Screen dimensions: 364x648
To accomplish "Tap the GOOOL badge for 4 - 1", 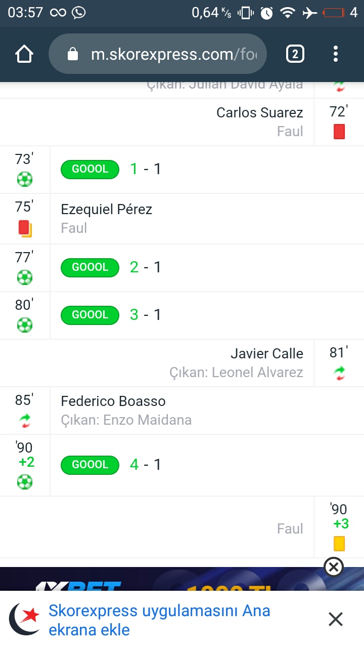I will tap(90, 465).
